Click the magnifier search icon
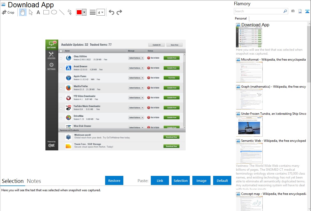The height and width of the screenshot is (211, 311). click(285, 11)
